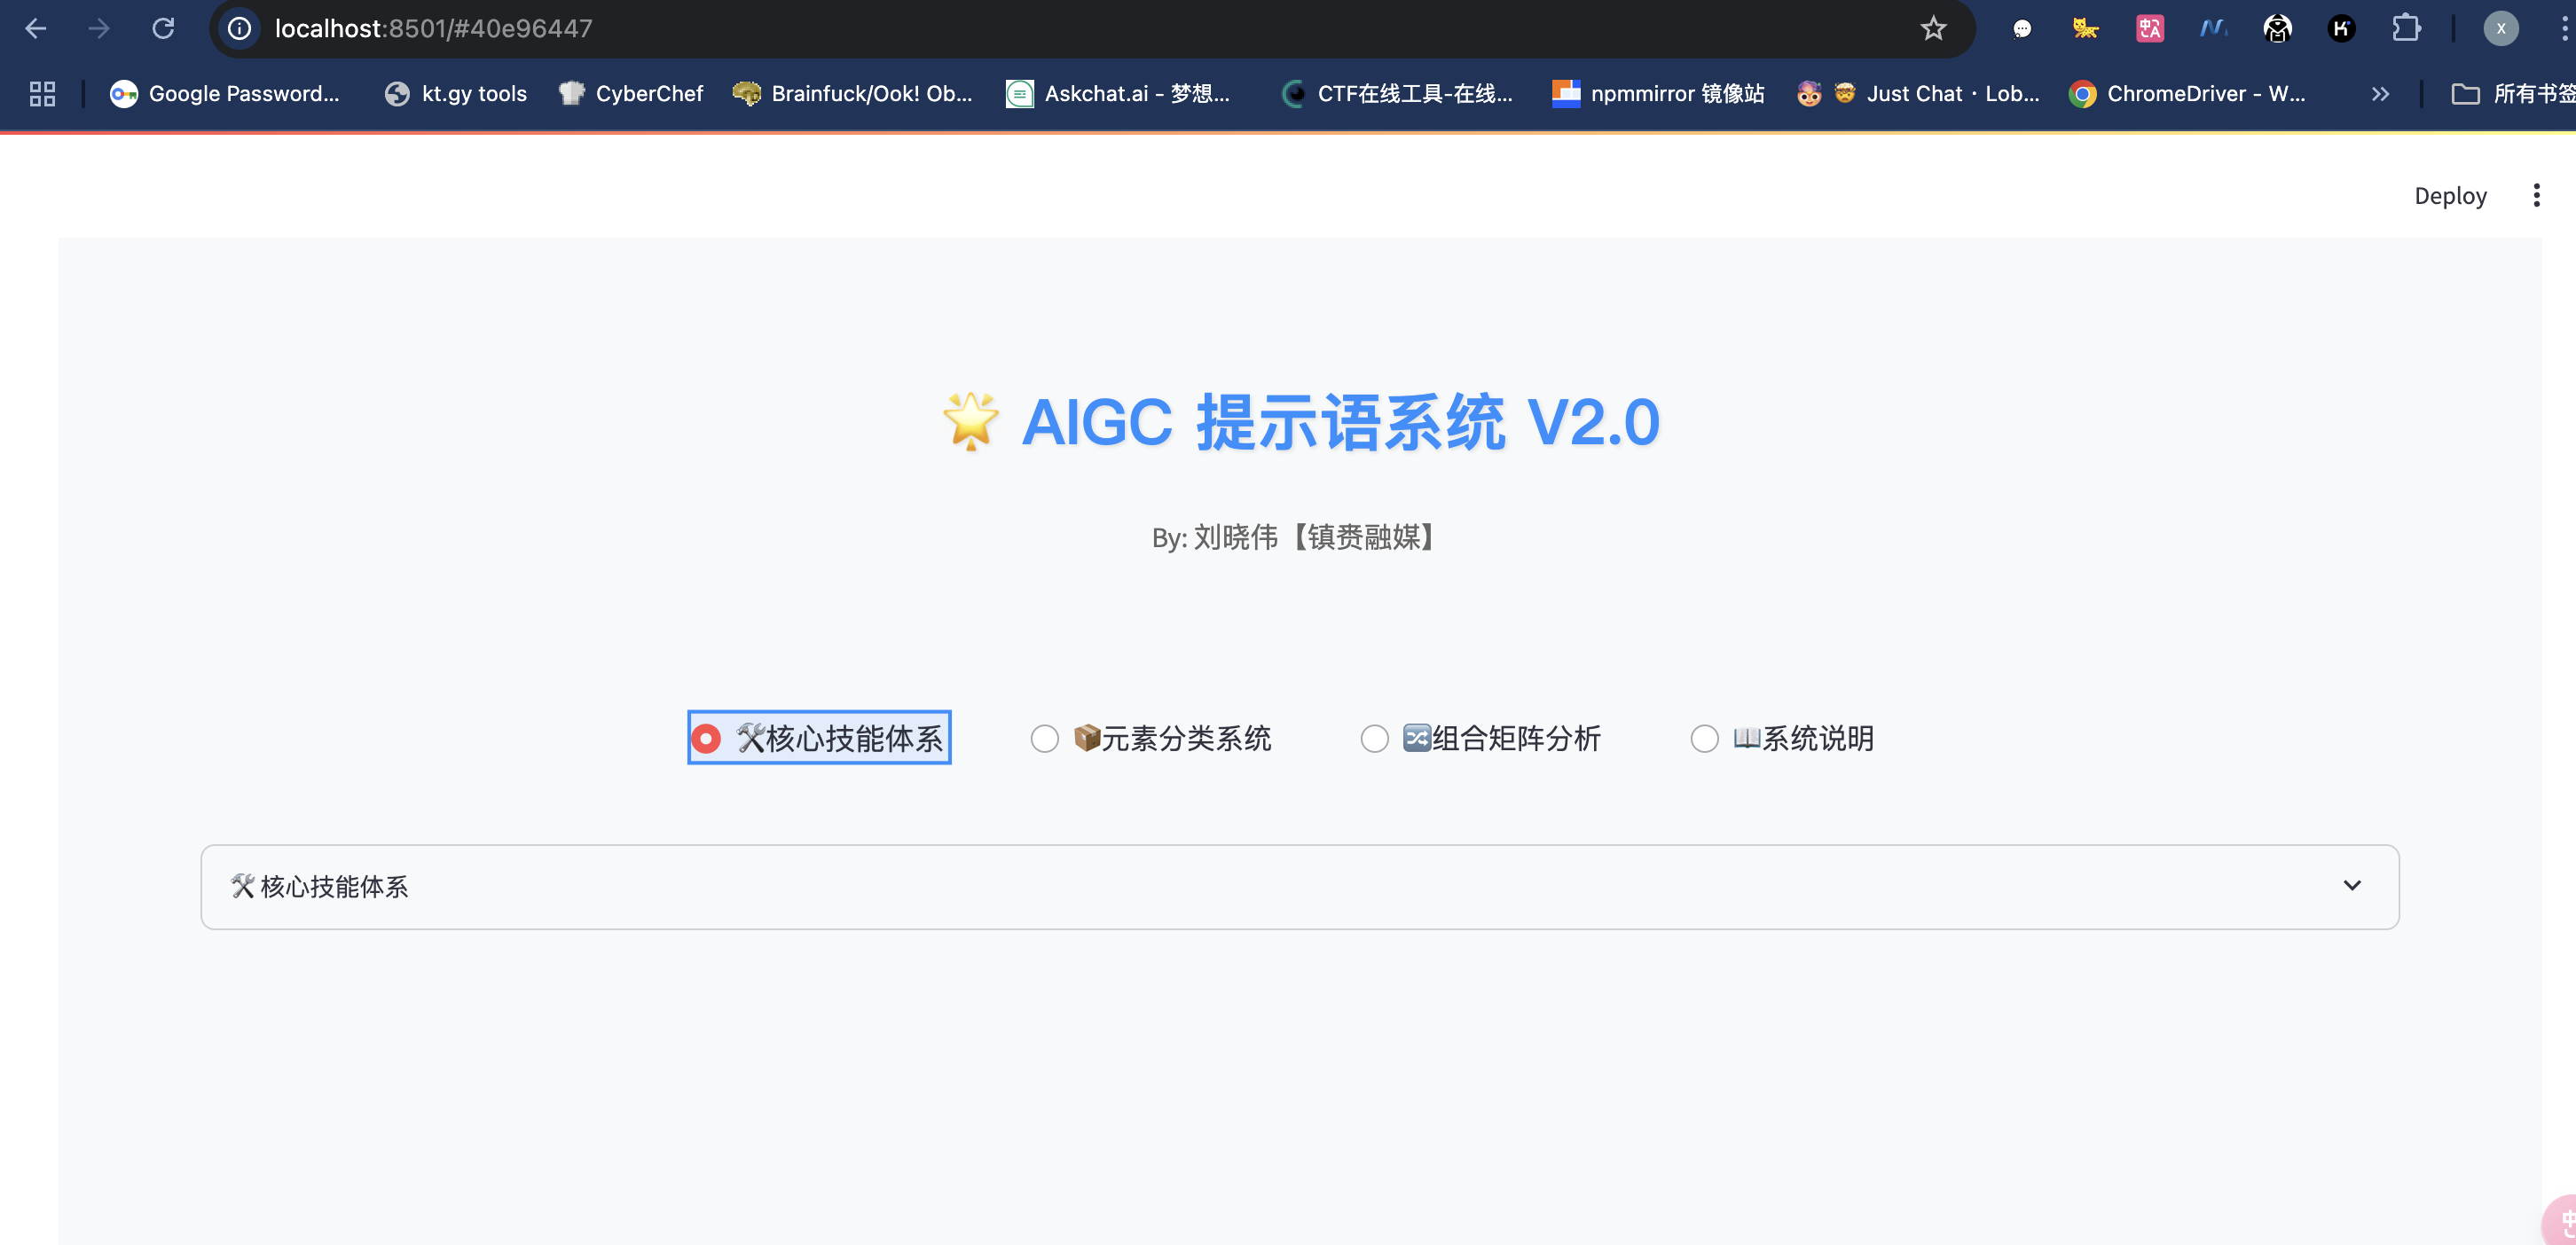Show more bookmarks with double chevron
Screen dimensions: 2576x1245
point(2380,94)
